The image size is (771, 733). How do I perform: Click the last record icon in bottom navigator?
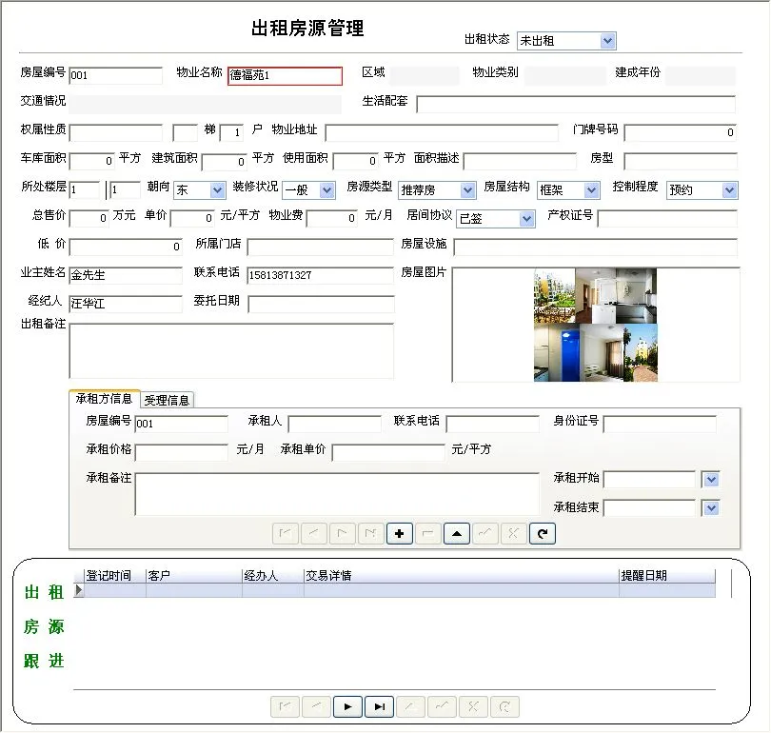point(380,706)
